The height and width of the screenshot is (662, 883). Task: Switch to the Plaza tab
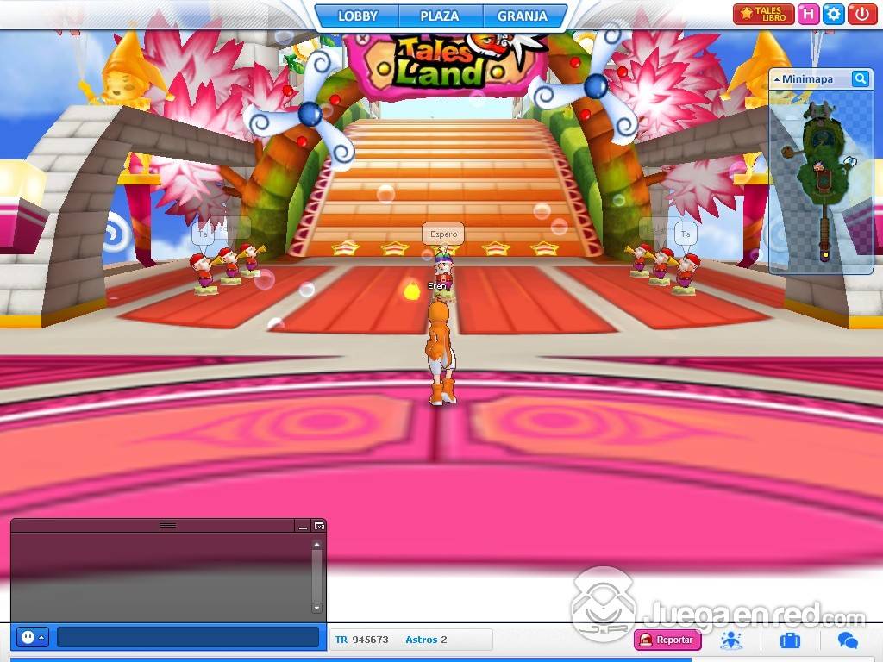439,16
